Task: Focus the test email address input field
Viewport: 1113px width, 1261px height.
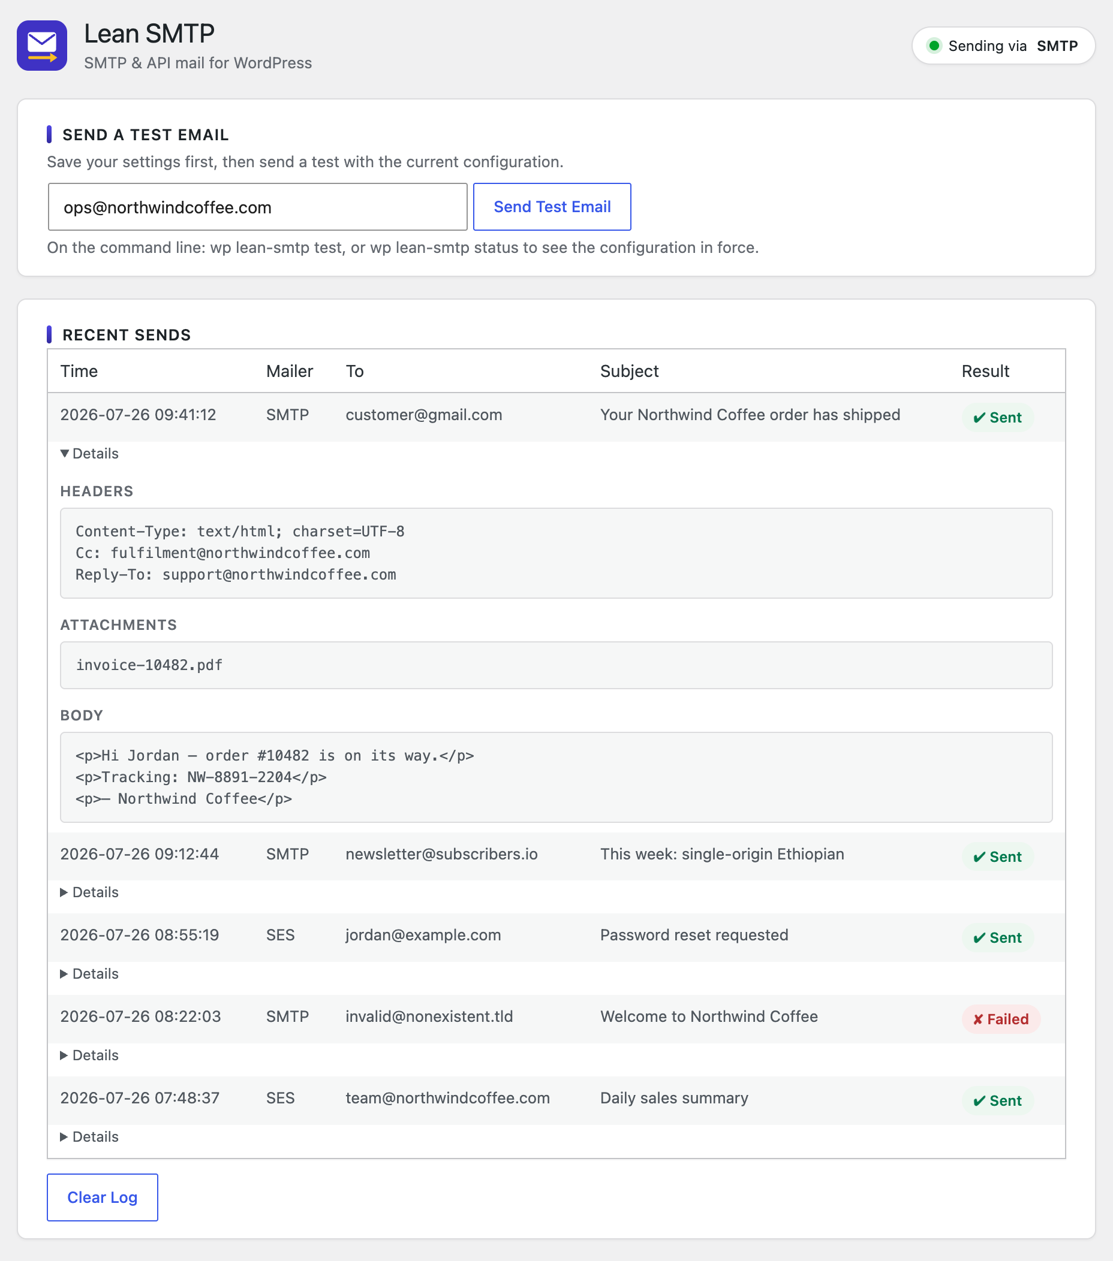Action: coord(257,207)
